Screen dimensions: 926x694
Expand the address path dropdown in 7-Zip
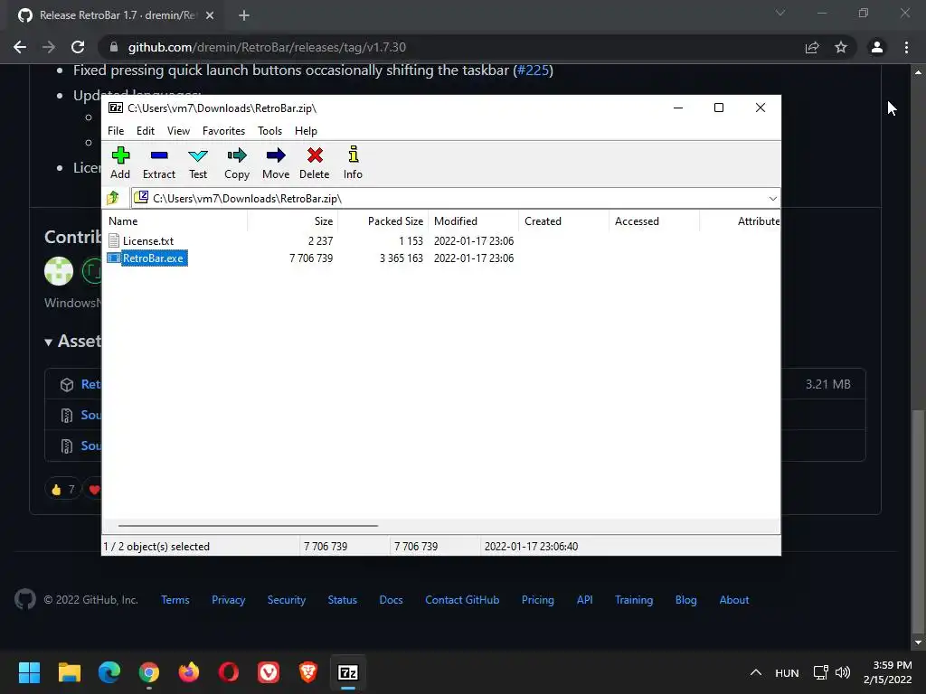772,198
